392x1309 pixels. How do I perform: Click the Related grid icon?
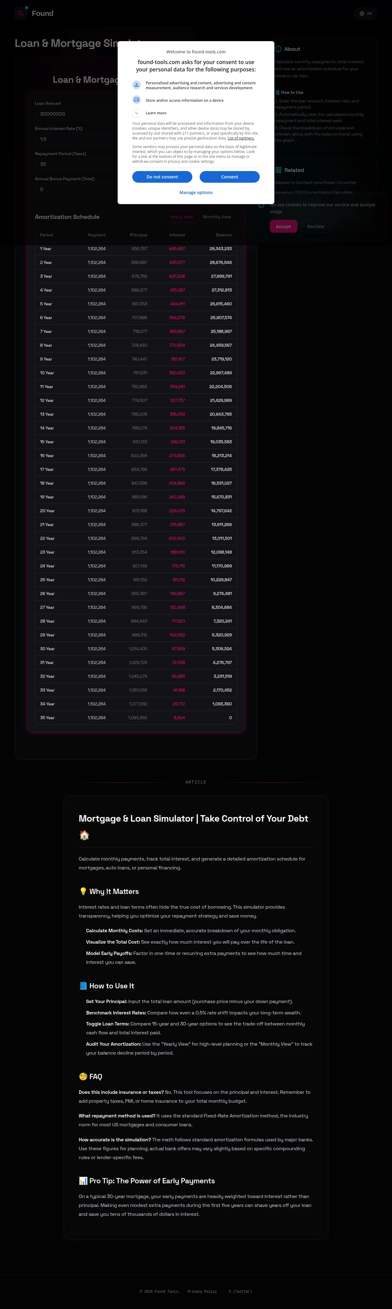tap(278, 170)
